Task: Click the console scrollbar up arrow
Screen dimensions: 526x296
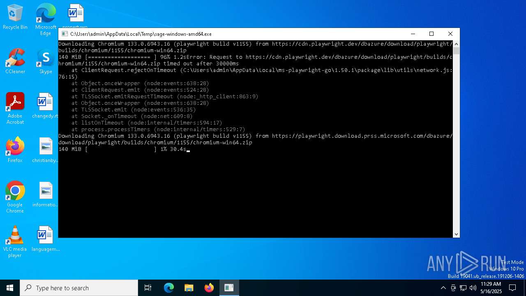Action: coord(456,44)
